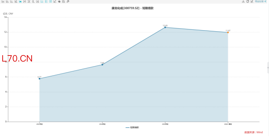Viewport: 269px width, 137px height.
Task: Toggle the 短期借款 legend series
Action: (132, 128)
